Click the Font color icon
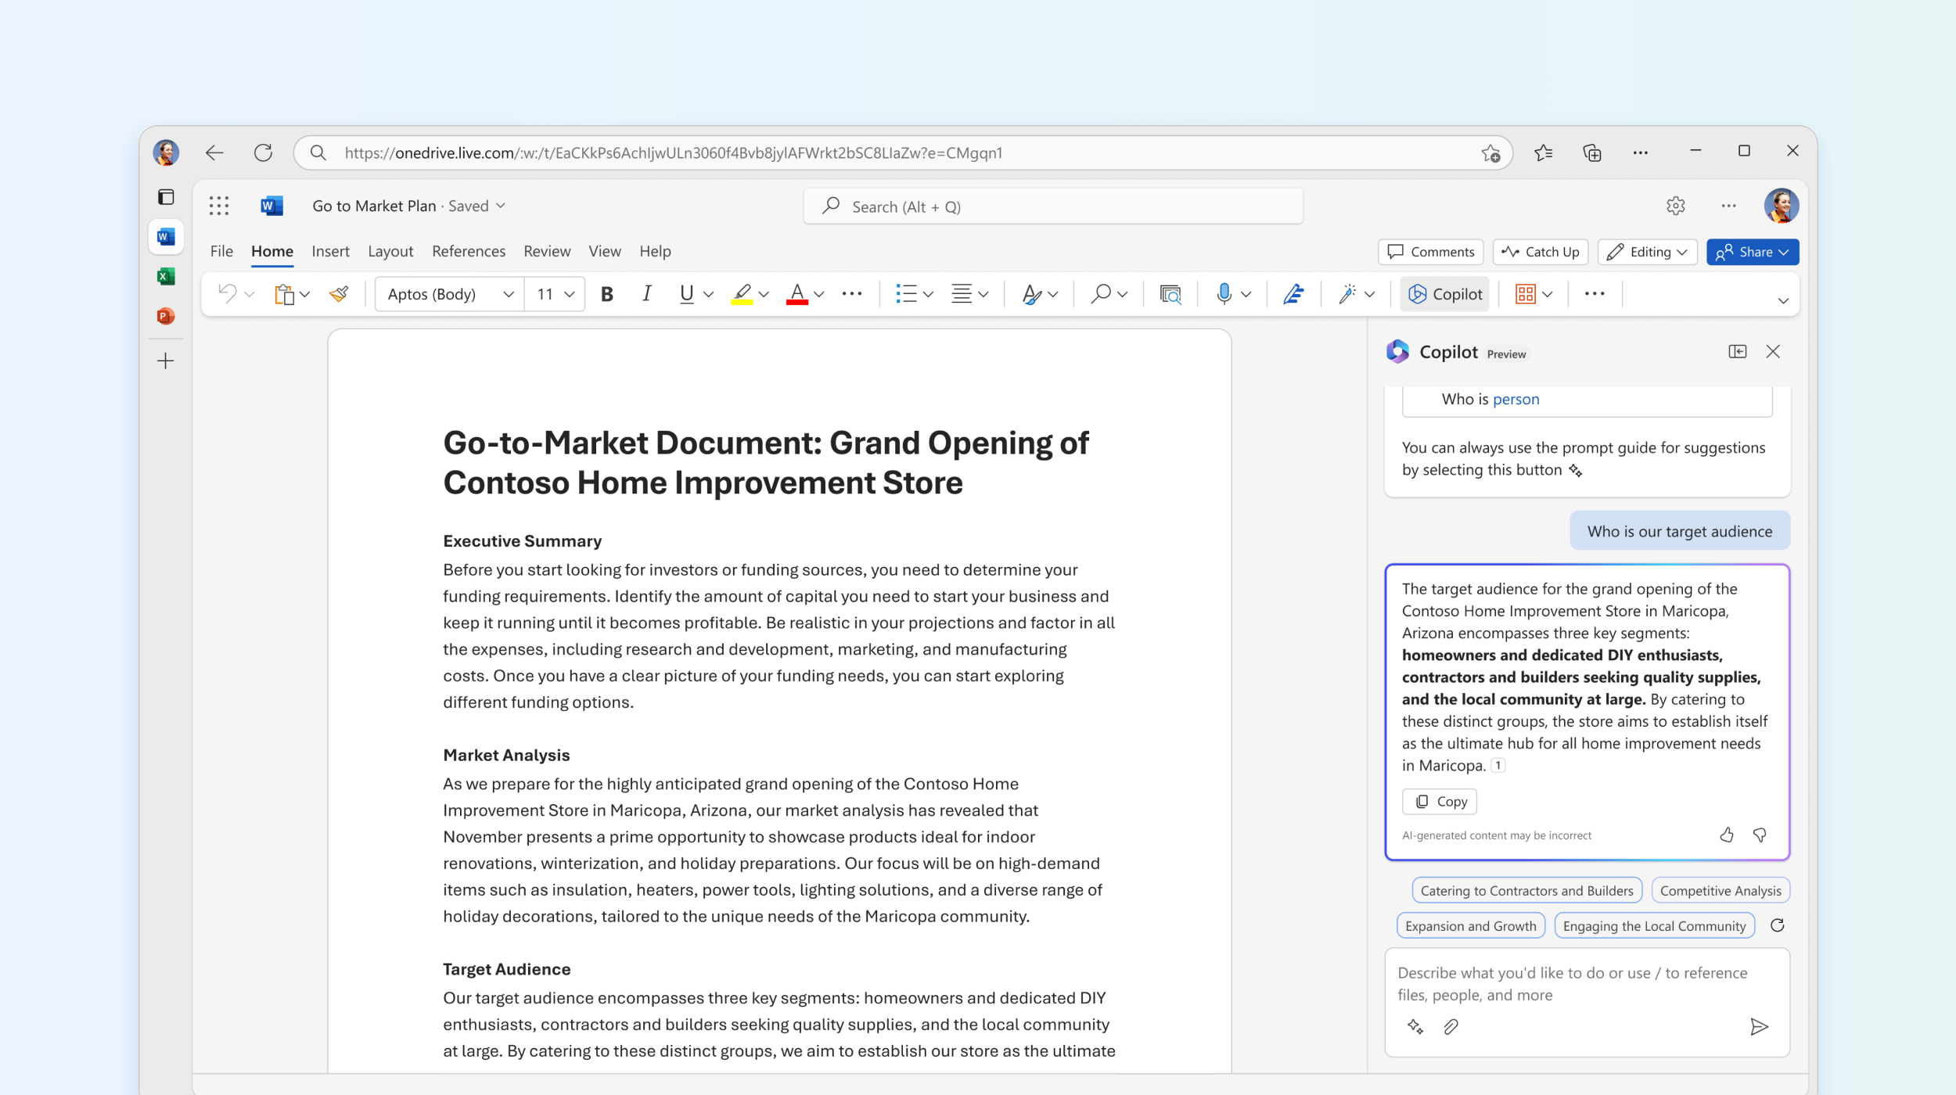The image size is (1956, 1095). pyautogui.click(x=795, y=293)
